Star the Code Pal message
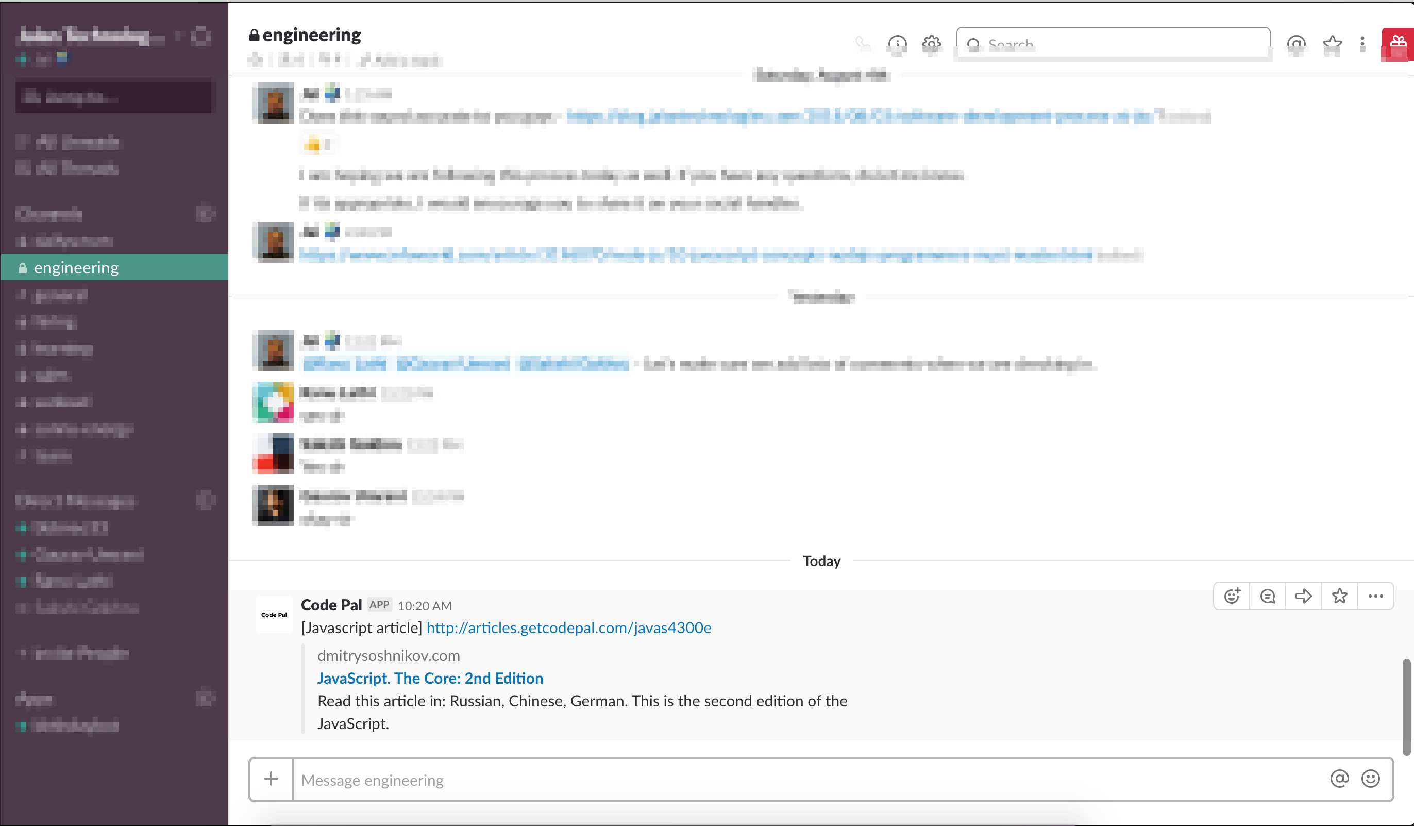1414x826 pixels. [x=1339, y=596]
